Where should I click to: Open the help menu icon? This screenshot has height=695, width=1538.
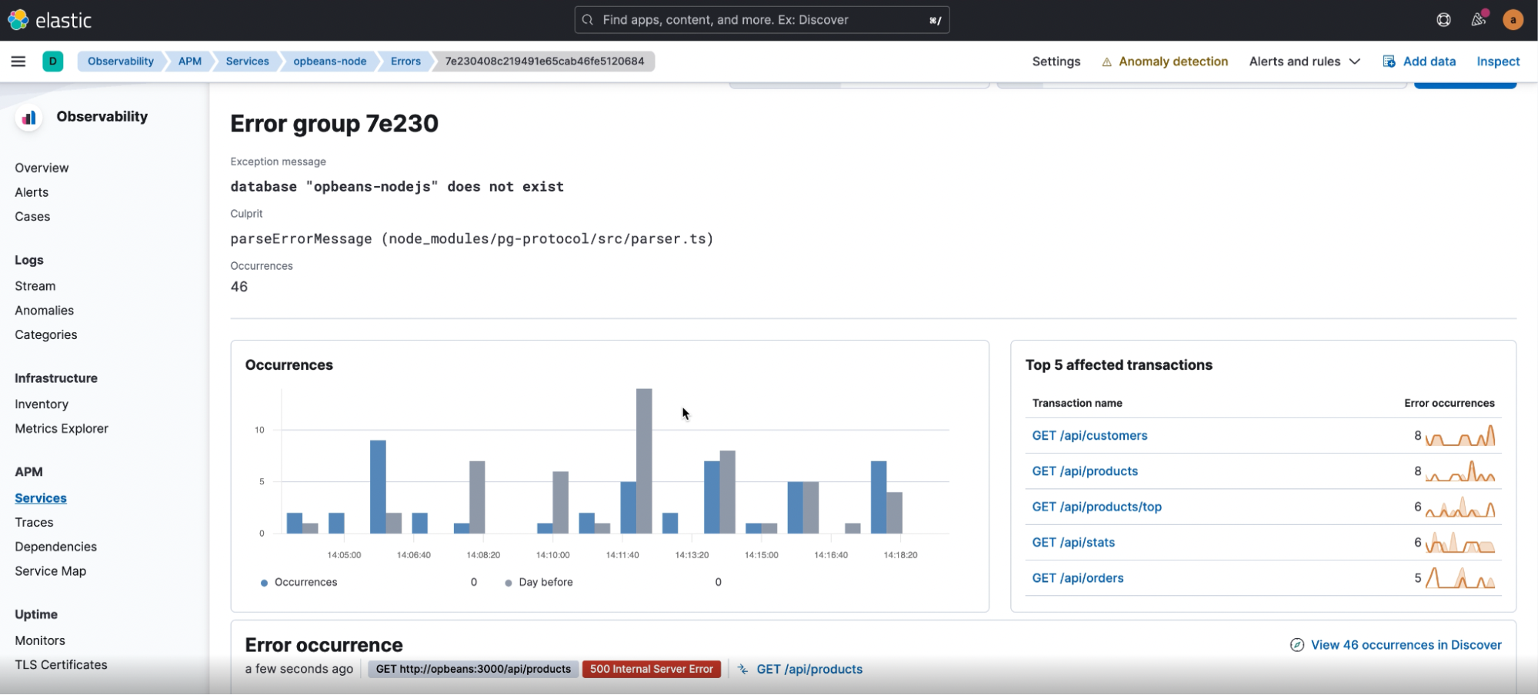pos(1443,20)
